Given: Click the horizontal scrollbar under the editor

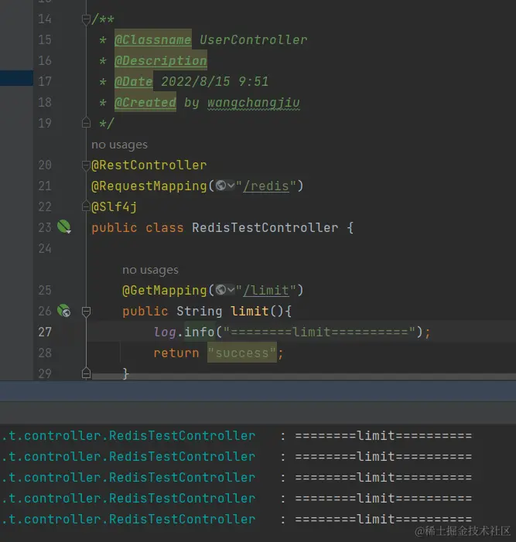Looking at the screenshot, I should (304, 377).
